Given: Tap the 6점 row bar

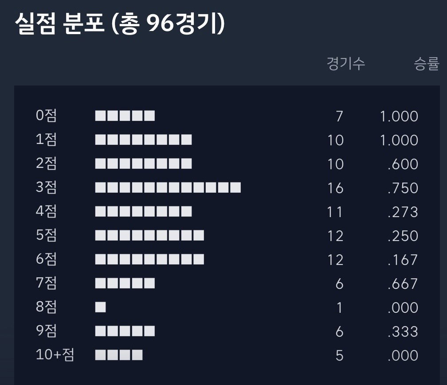Looking at the screenshot, I should [x=149, y=260].
